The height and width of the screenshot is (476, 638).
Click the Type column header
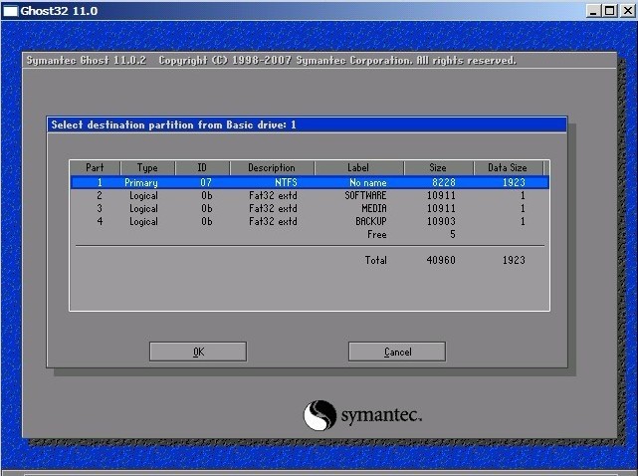coord(147,167)
